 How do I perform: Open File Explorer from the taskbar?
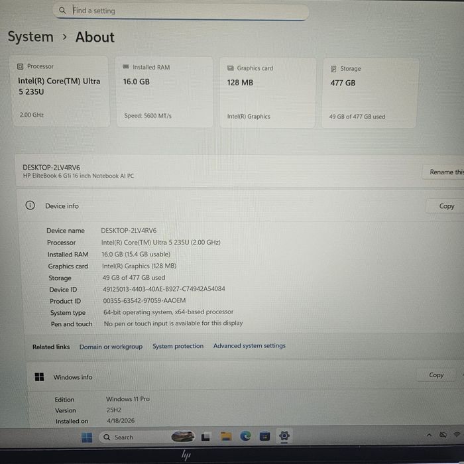pyautogui.click(x=226, y=436)
